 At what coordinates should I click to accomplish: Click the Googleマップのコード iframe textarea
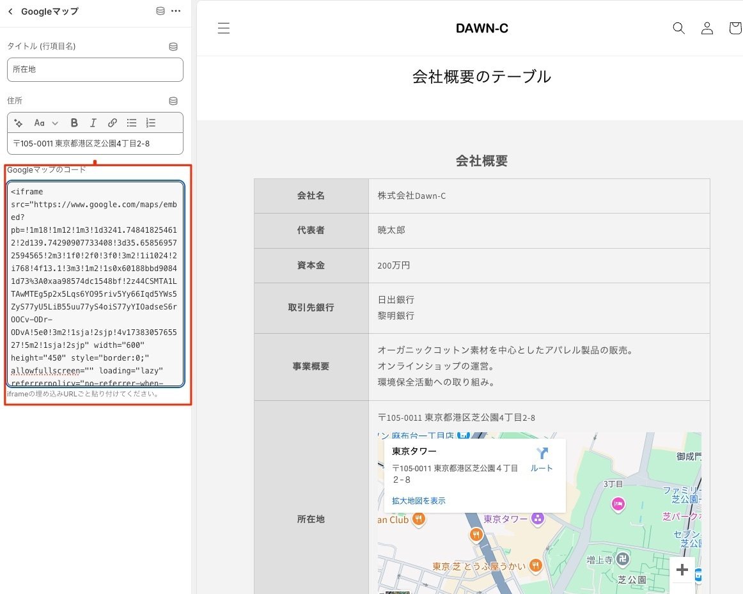(x=95, y=284)
